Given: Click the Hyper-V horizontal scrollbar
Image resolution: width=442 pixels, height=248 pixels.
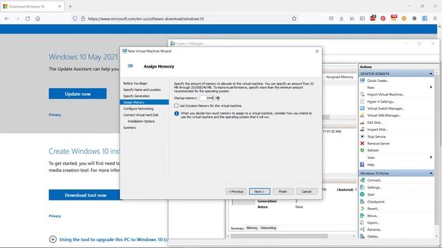Looking at the screenshot, I should (279, 236).
